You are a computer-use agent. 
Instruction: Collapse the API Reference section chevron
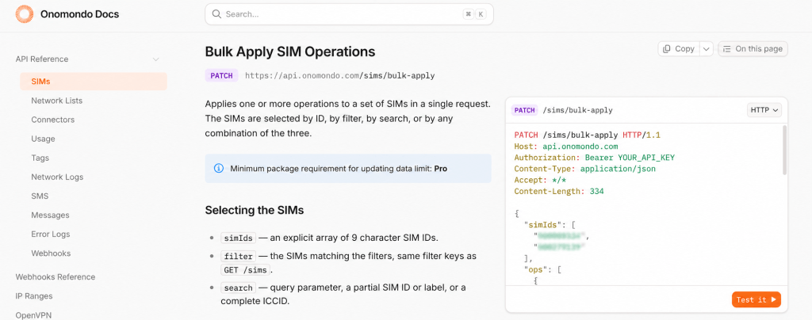point(156,59)
